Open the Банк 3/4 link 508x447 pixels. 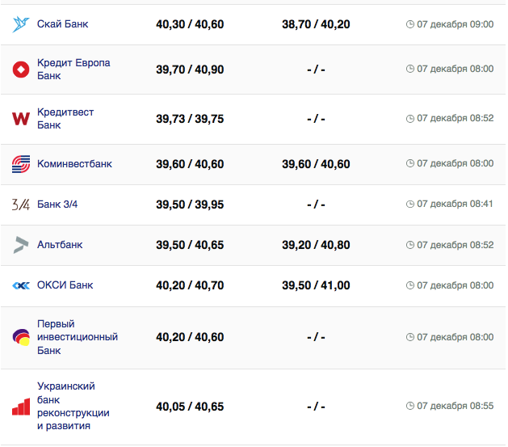coord(57,205)
